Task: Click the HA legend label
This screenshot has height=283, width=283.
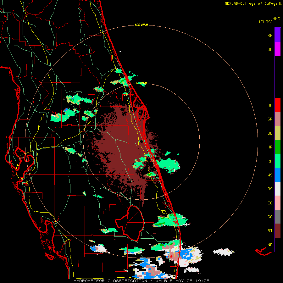Action: coord(270,105)
